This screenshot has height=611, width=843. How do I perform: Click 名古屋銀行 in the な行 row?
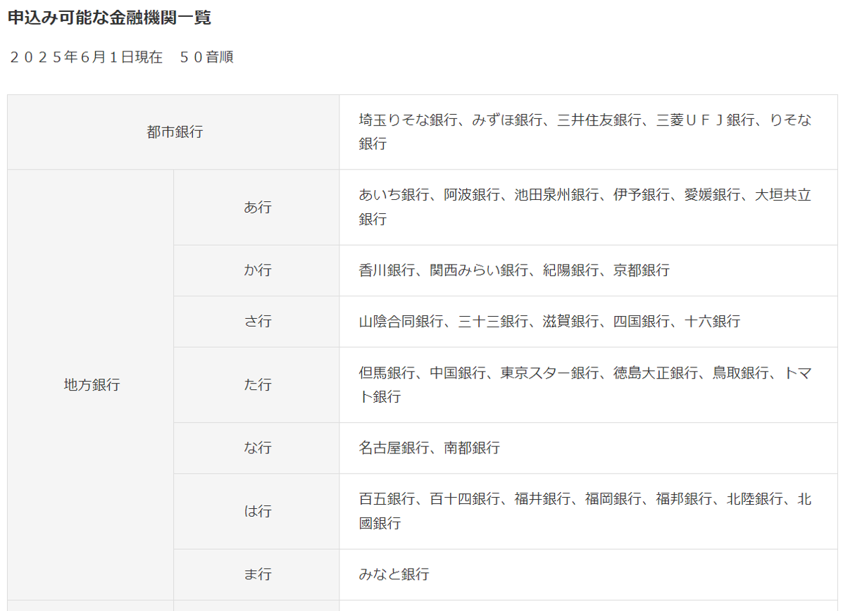pos(394,448)
